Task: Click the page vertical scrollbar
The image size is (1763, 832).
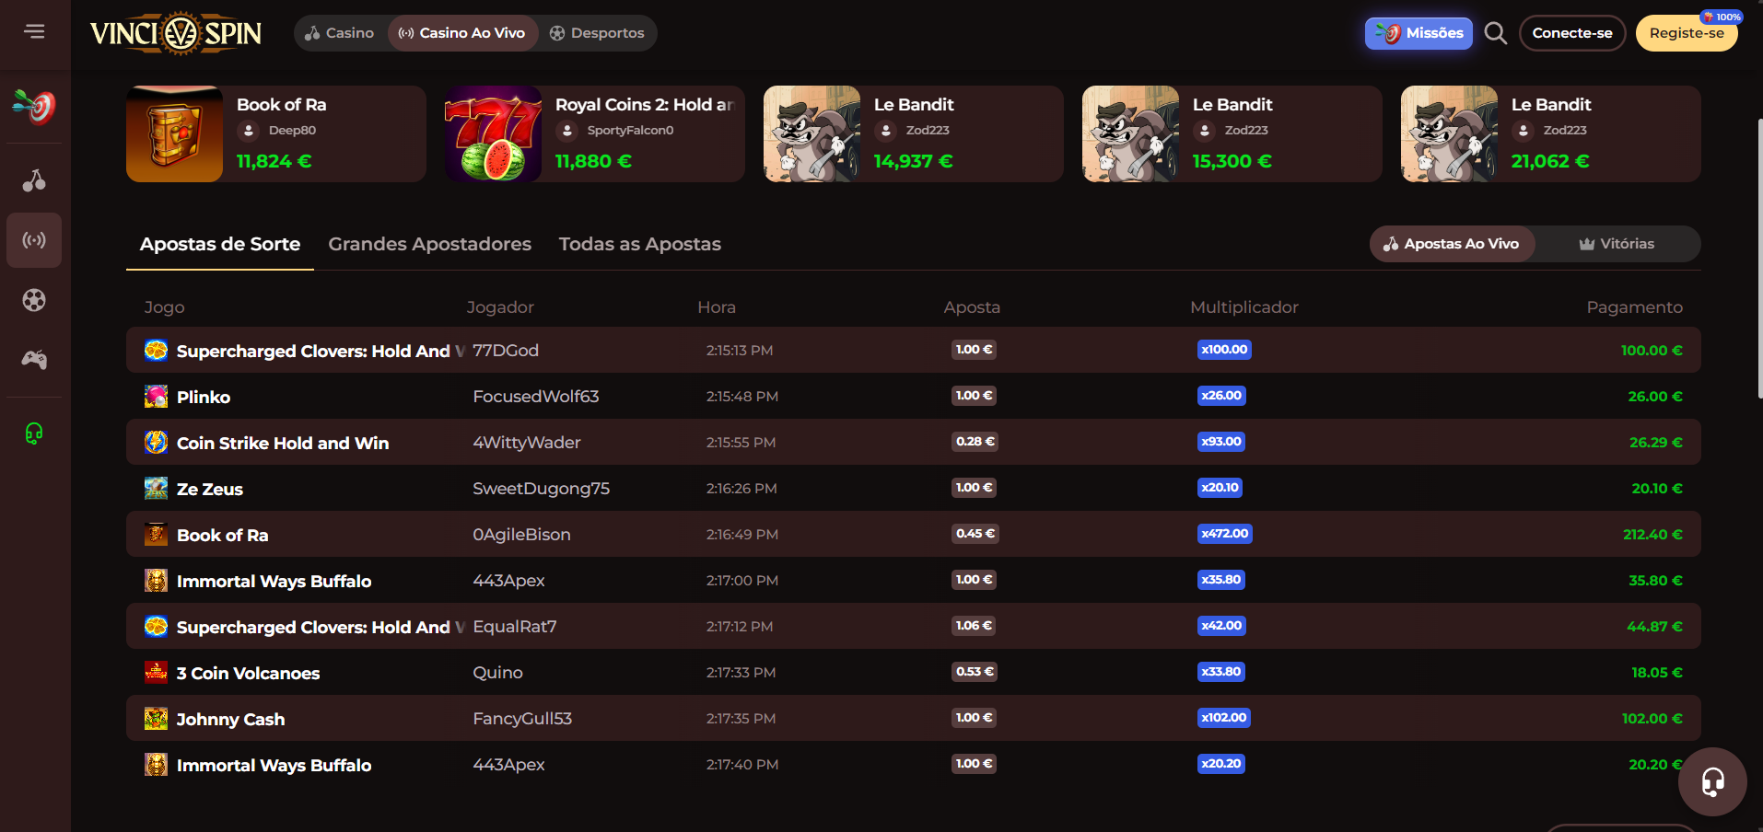Action: [1759, 258]
